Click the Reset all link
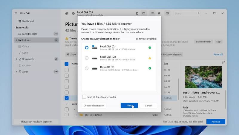Screen dimensions: 239x135 tap(218, 54)
